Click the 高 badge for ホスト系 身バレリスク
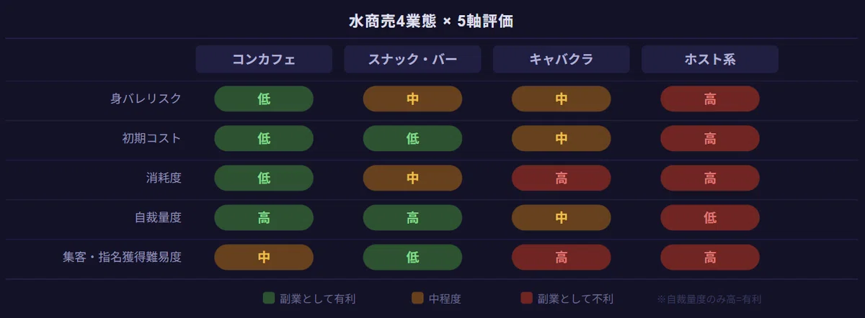 (710, 99)
